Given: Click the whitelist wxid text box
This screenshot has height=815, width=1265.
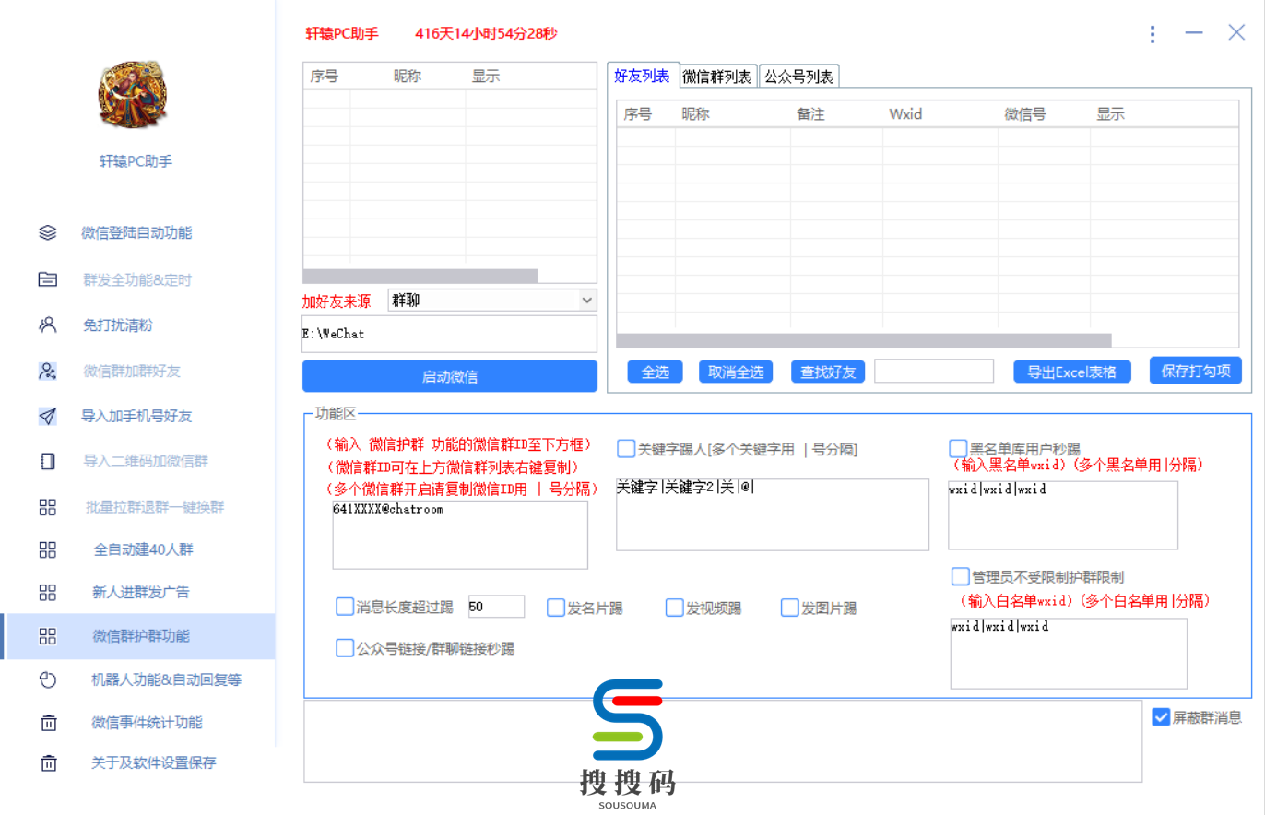Looking at the screenshot, I should pos(1069,653).
